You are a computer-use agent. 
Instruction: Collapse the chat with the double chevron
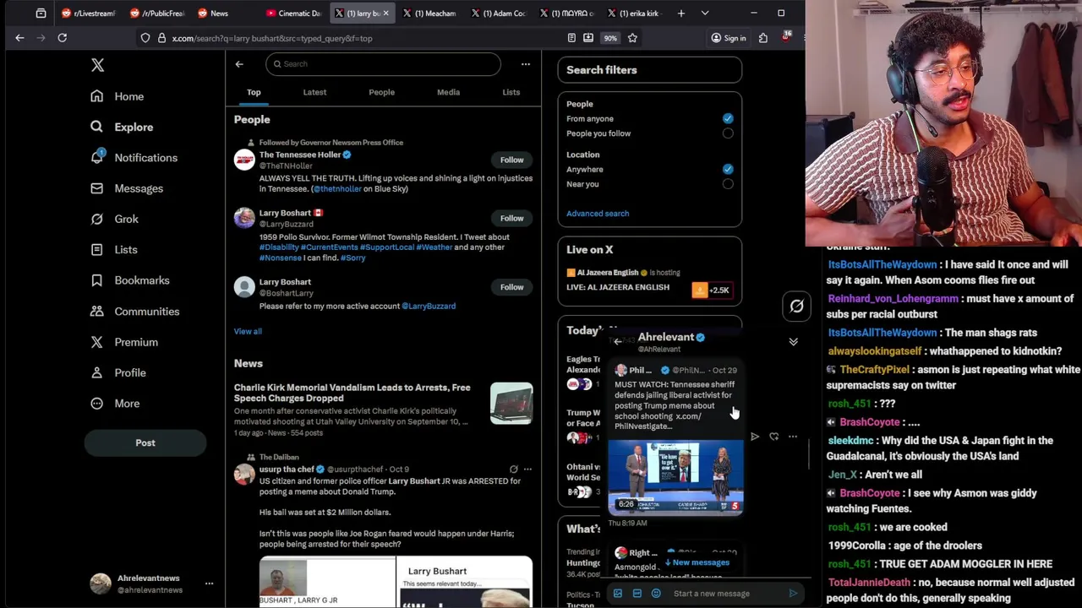pos(793,341)
